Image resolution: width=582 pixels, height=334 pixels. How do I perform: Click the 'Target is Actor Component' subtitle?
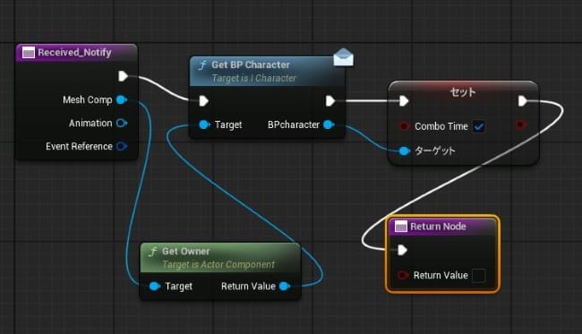218,264
